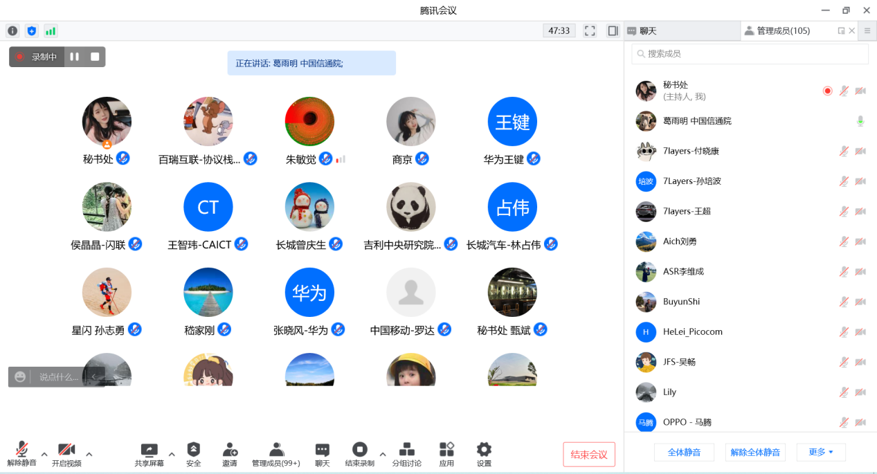Pop out the 管理成员 panel
The width and height of the screenshot is (877, 474).
pyautogui.click(x=841, y=30)
